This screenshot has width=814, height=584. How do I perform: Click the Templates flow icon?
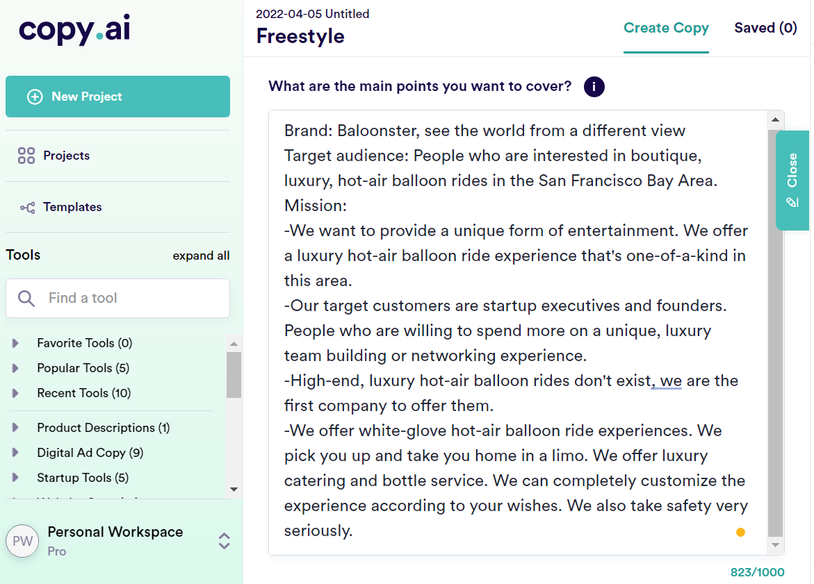pyautogui.click(x=28, y=208)
